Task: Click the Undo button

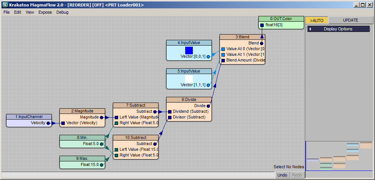Action: pos(282,175)
